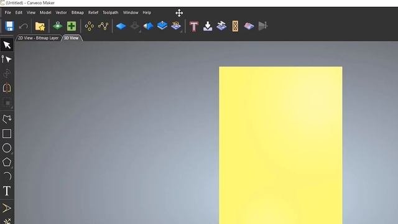The width and height of the screenshot is (398, 224).
Task: Open the Model menu
Action: pos(45,12)
